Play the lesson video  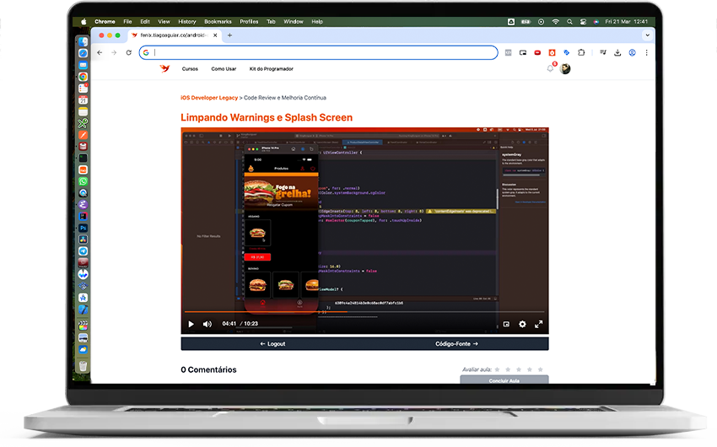tap(191, 324)
